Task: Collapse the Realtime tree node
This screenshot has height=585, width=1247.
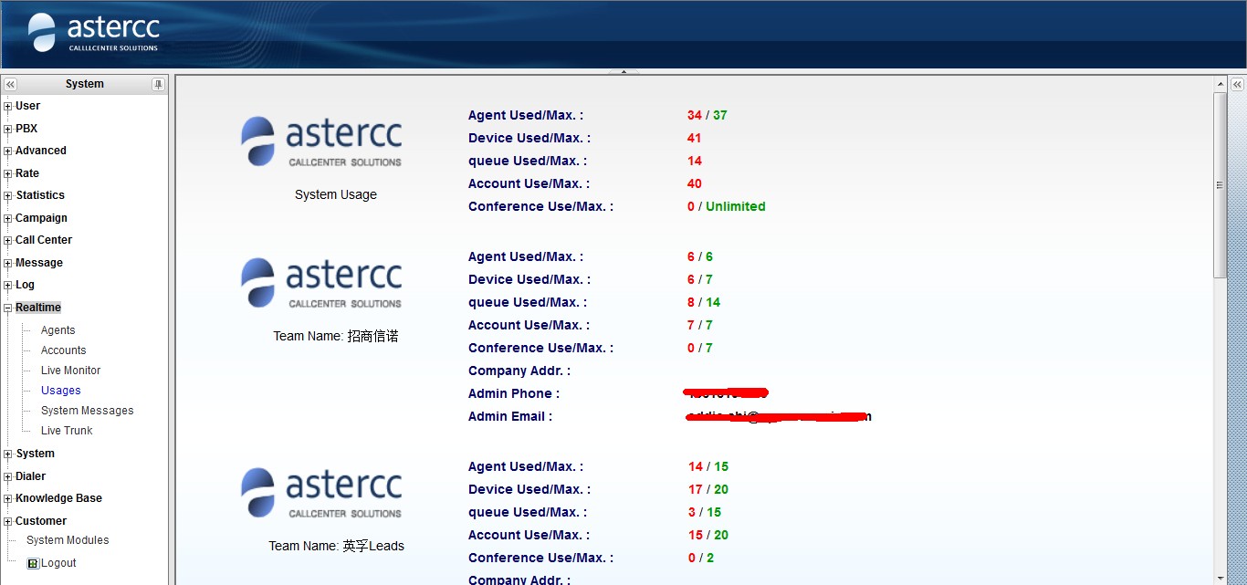Action: coord(8,308)
